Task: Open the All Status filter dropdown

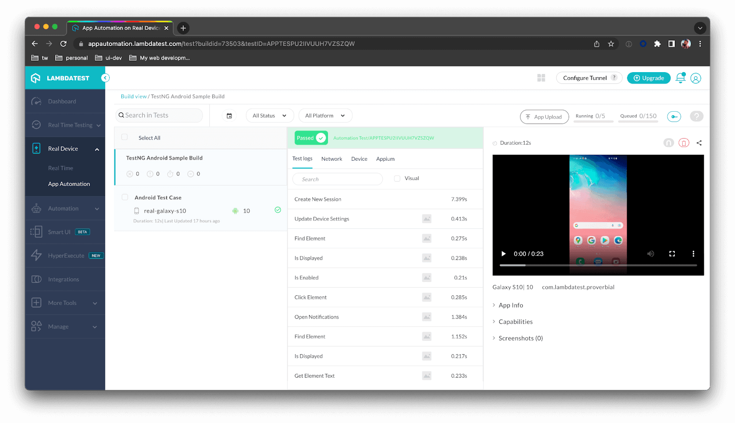Action: point(269,115)
